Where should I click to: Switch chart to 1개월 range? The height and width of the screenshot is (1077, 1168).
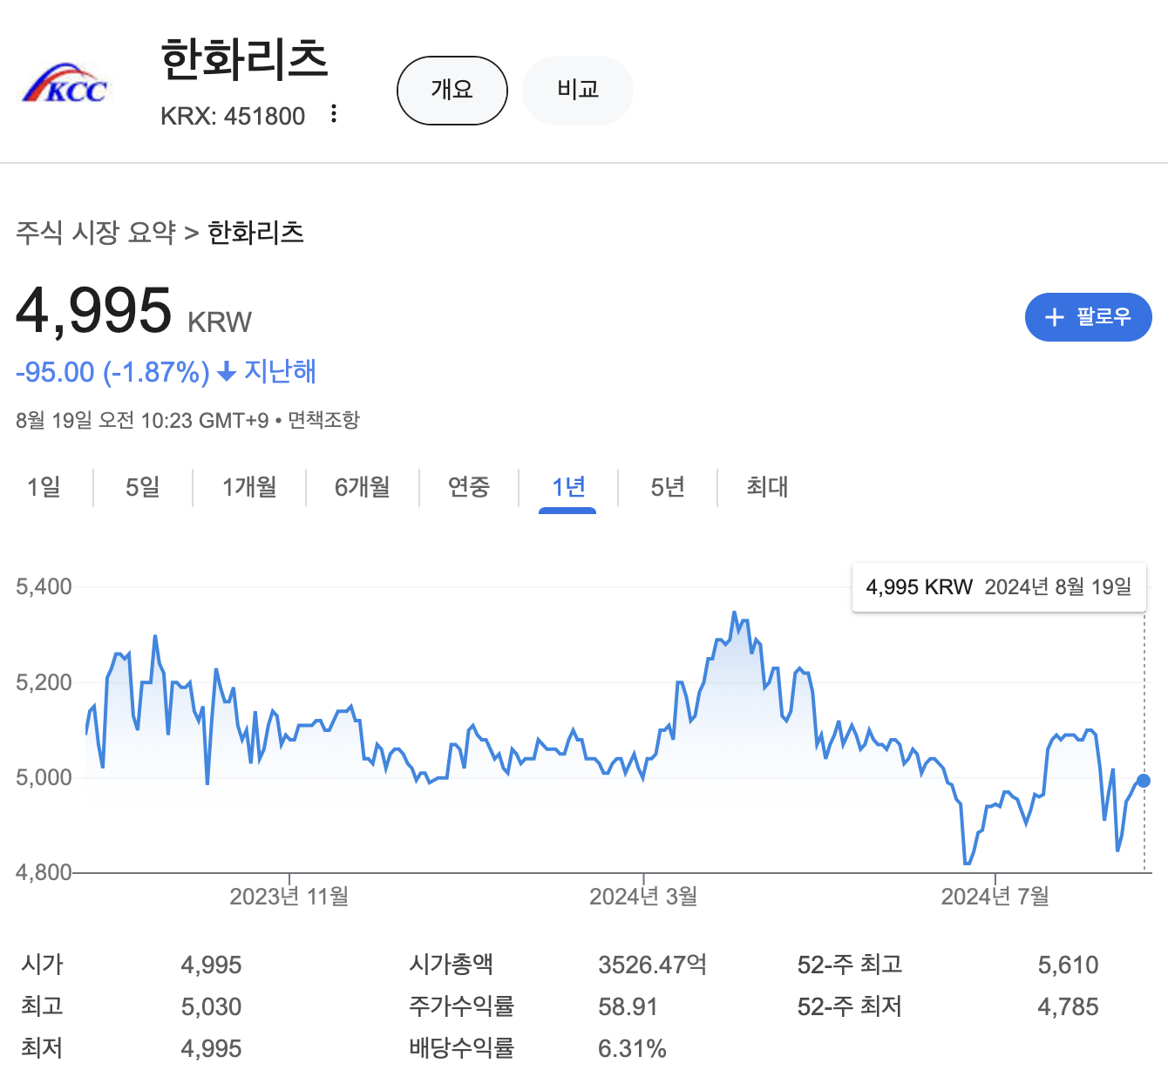[x=249, y=487]
